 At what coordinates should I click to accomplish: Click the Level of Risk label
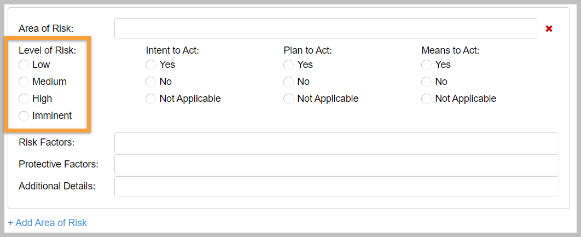(x=48, y=50)
